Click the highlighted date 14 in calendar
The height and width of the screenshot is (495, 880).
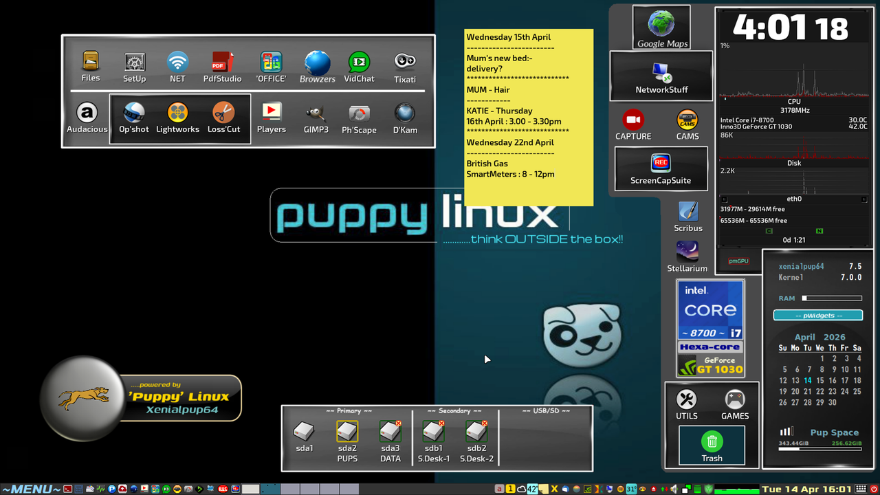point(807,380)
